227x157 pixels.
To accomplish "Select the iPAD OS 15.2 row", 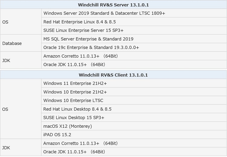I will 57,135.
